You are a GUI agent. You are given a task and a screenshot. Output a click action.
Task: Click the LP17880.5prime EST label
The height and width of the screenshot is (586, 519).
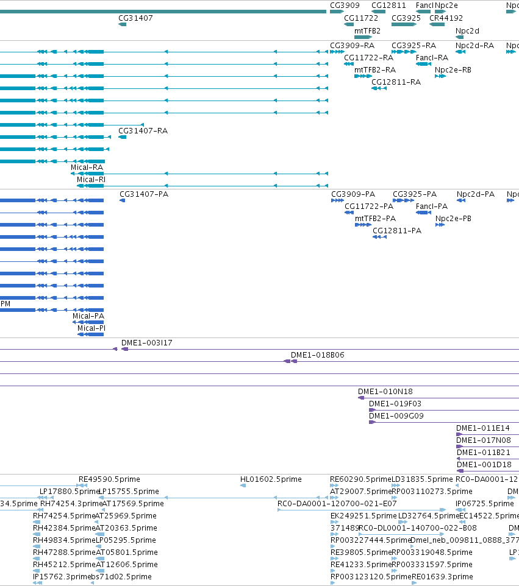(x=70, y=492)
